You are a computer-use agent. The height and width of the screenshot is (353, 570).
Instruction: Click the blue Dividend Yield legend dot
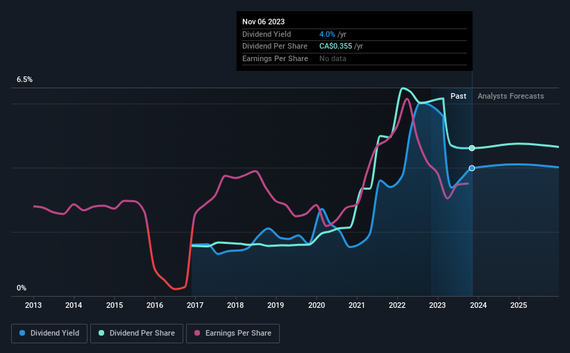(x=22, y=333)
